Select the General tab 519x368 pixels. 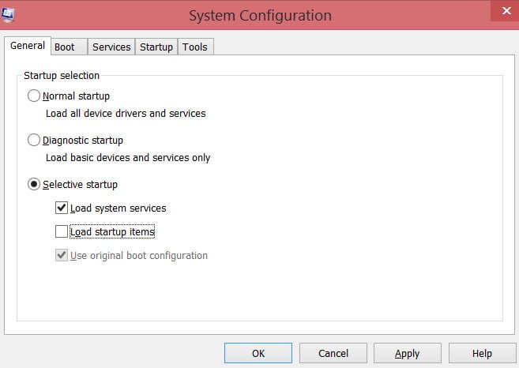point(28,46)
